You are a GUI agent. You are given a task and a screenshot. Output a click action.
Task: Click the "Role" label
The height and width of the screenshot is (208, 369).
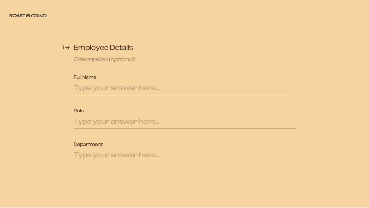click(x=79, y=111)
